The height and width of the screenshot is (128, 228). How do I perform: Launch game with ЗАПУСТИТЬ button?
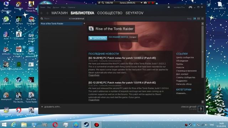coord(98,38)
